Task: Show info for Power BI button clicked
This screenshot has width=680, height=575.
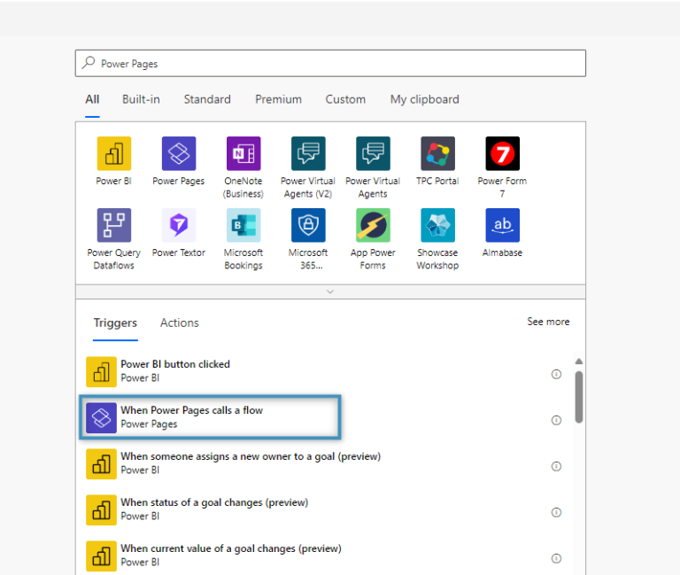Action: (x=556, y=374)
